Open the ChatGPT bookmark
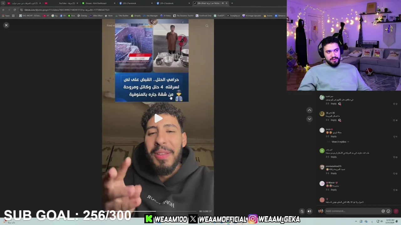This screenshot has width=401, height=225. (x=219, y=16)
